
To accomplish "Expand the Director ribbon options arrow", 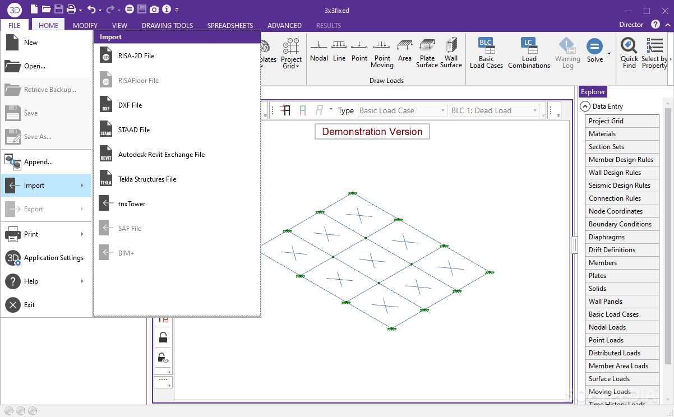I will (669, 25).
